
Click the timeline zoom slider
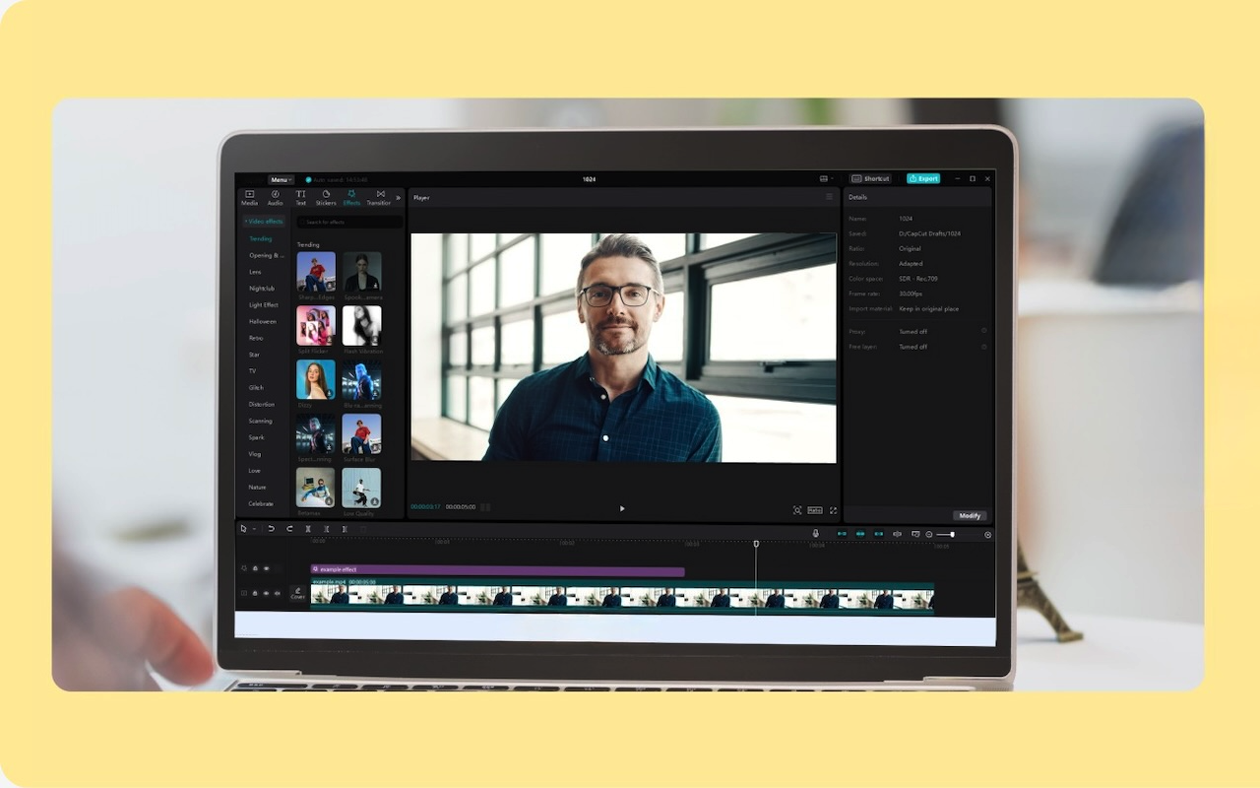point(945,534)
